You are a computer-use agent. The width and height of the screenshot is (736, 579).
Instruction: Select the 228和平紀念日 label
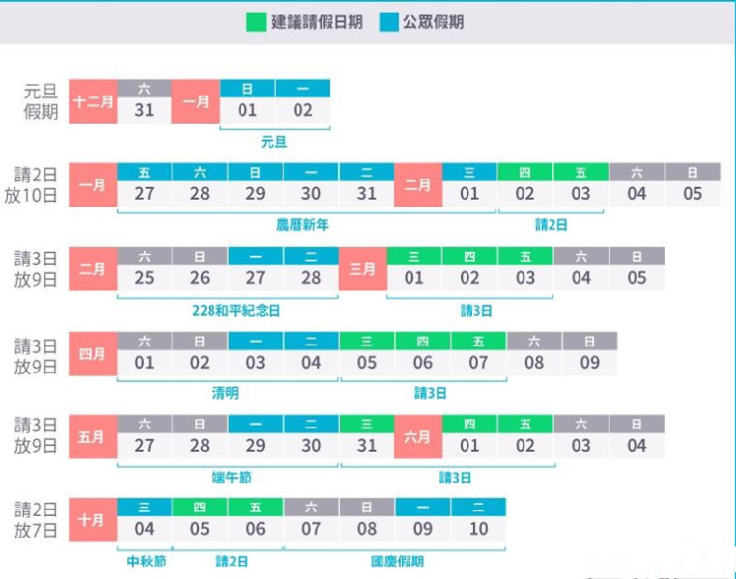point(237,311)
